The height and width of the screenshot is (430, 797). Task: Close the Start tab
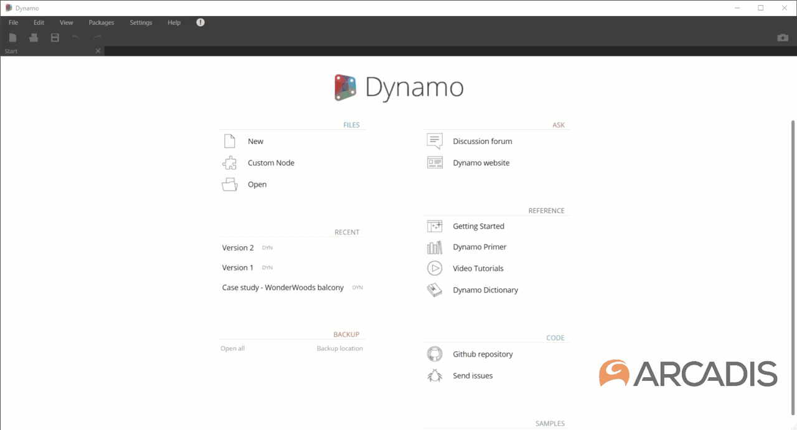(x=97, y=50)
